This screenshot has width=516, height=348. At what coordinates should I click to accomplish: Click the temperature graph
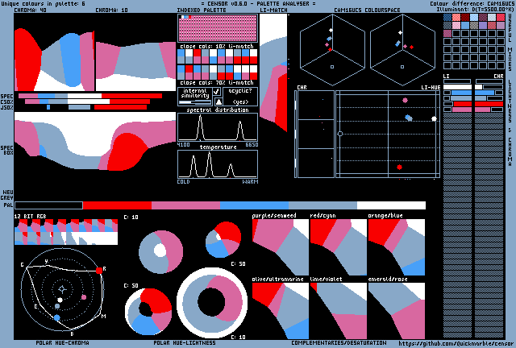(218, 165)
